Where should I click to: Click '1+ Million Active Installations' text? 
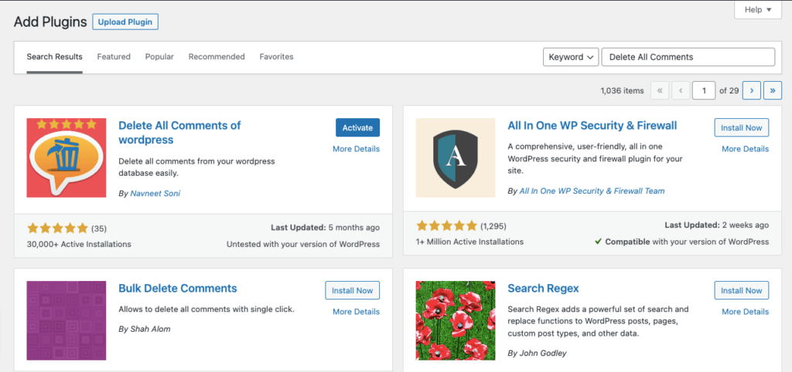tap(469, 242)
